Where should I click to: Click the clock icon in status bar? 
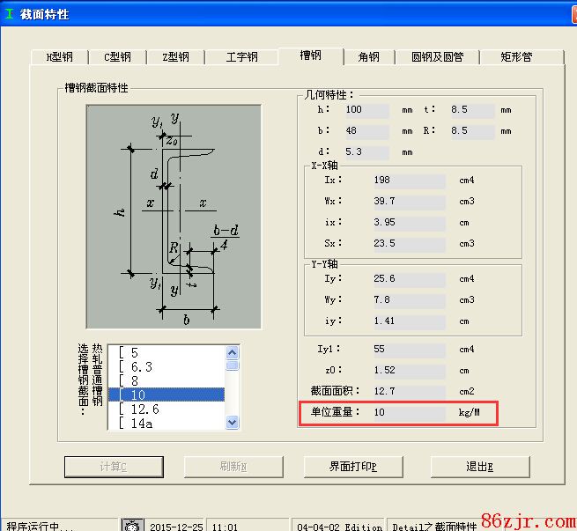(132, 526)
